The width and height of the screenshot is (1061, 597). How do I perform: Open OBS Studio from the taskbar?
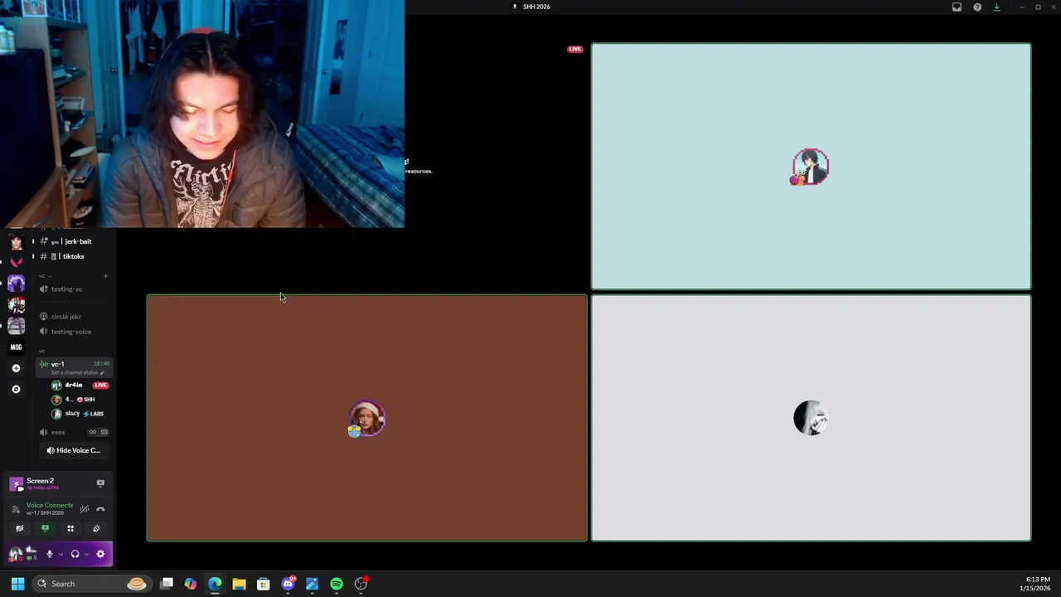click(x=361, y=584)
